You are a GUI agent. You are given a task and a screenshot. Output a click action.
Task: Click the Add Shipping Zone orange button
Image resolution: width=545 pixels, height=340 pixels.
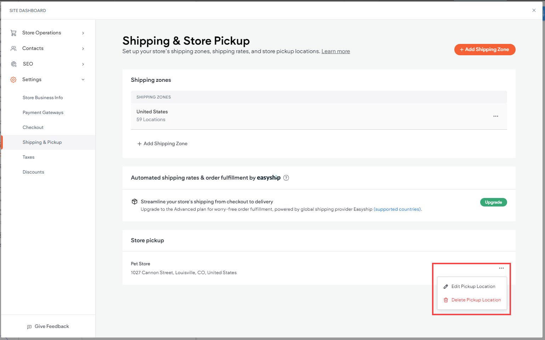(x=484, y=50)
